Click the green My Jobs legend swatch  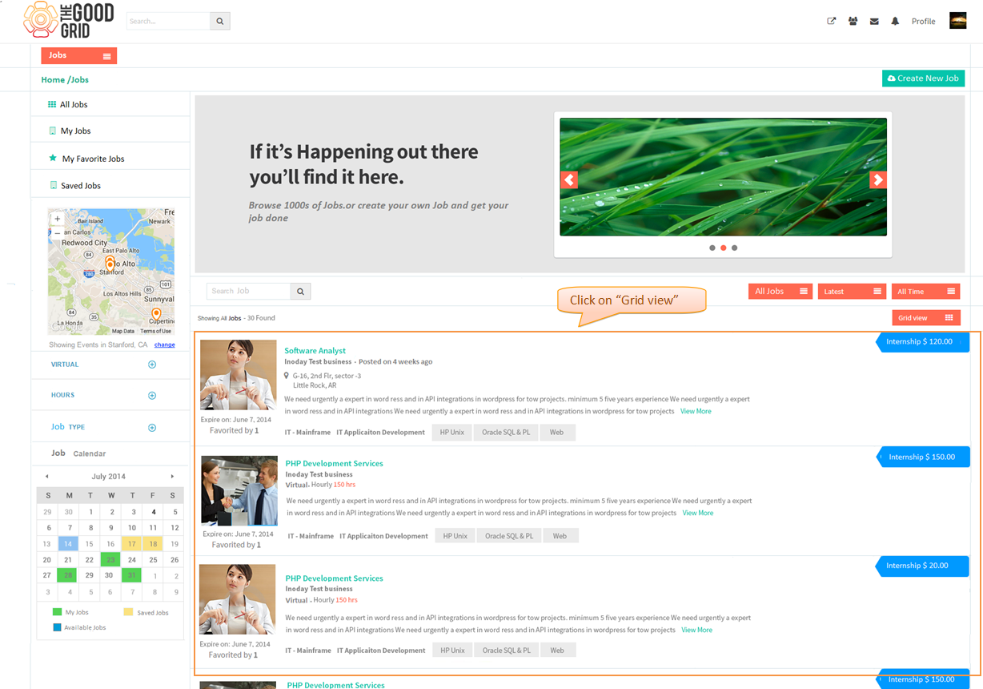pyautogui.click(x=57, y=612)
